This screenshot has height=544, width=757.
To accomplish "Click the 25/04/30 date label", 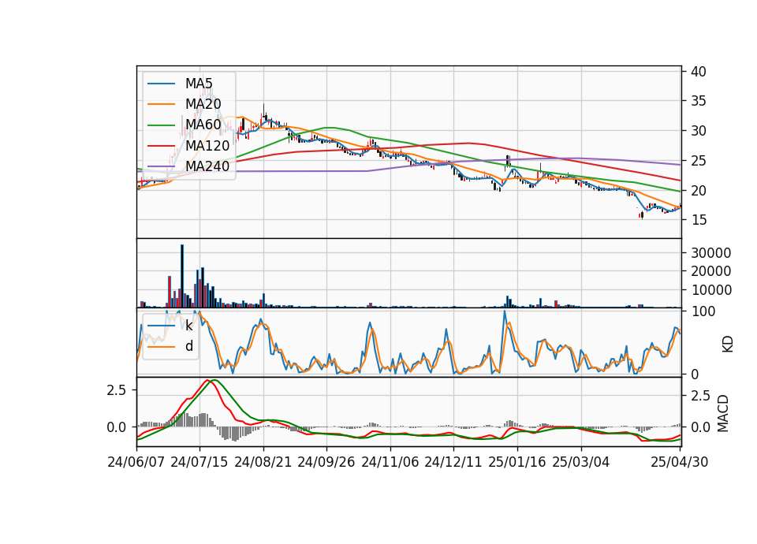I will (x=680, y=462).
